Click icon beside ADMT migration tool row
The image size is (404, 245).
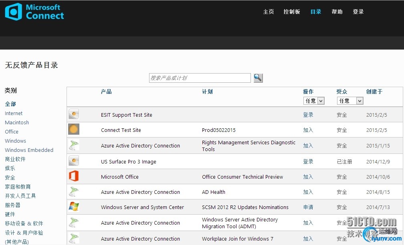(74, 222)
